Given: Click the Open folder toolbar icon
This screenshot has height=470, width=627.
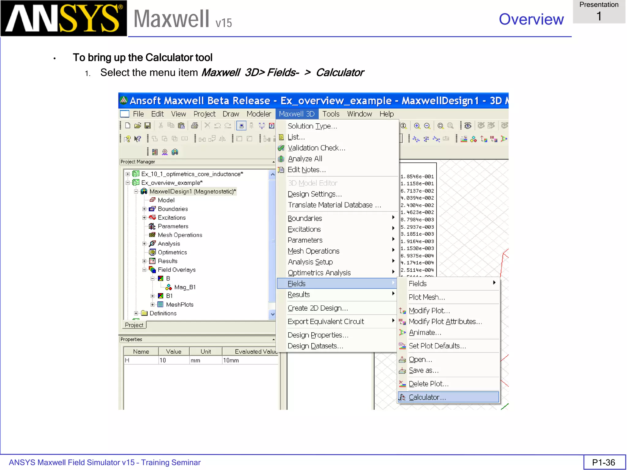Looking at the screenshot, I should point(138,125).
